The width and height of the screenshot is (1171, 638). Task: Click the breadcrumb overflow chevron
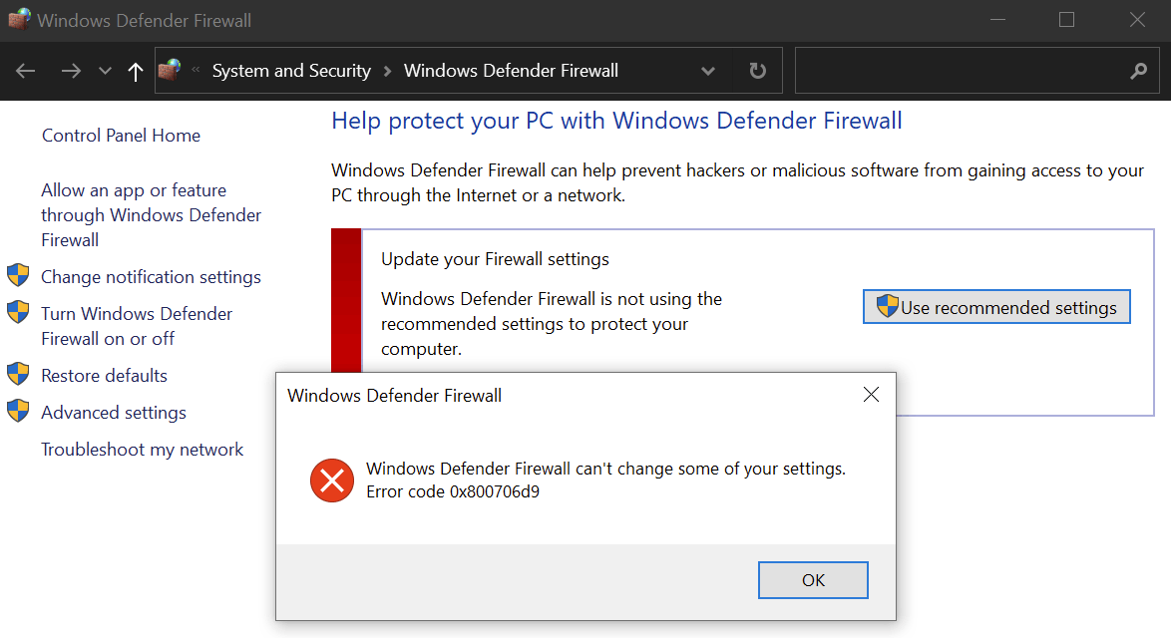tap(195, 71)
